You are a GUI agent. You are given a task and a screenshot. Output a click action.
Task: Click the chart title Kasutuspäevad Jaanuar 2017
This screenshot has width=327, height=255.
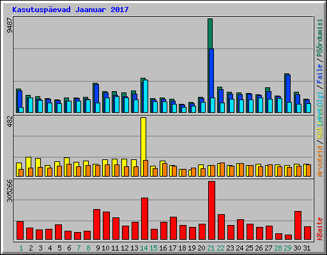pyautogui.click(x=70, y=10)
